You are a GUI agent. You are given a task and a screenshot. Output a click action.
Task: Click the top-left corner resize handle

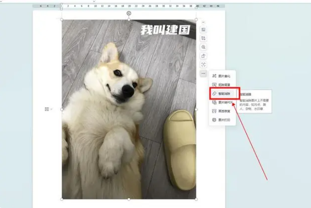pos(62,20)
